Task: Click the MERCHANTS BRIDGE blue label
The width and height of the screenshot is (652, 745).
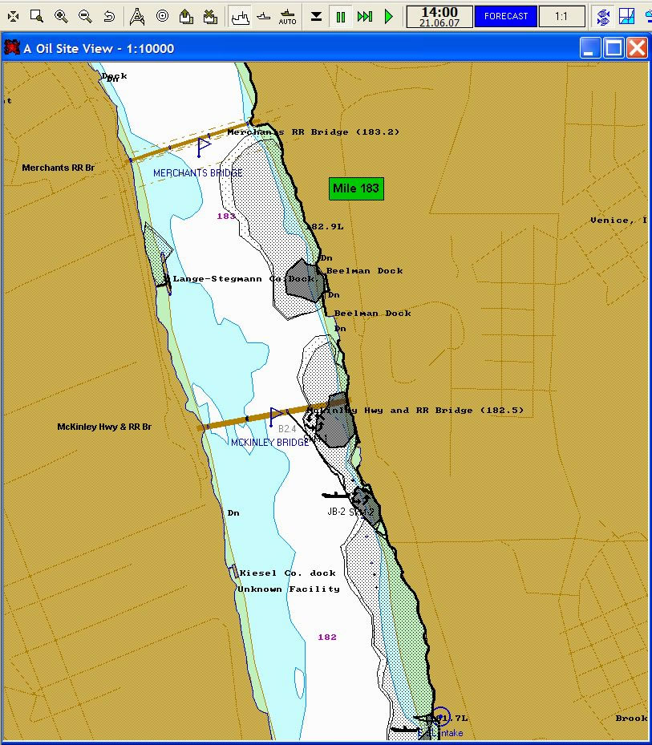Action: (198, 173)
